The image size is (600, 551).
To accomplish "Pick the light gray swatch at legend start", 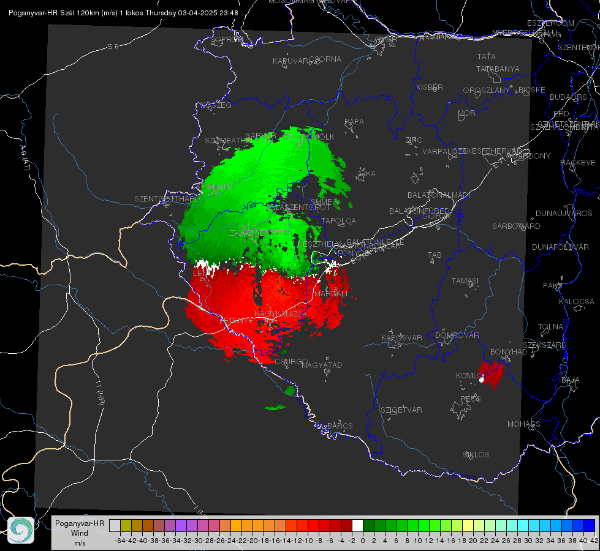I will click(x=115, y=525).
